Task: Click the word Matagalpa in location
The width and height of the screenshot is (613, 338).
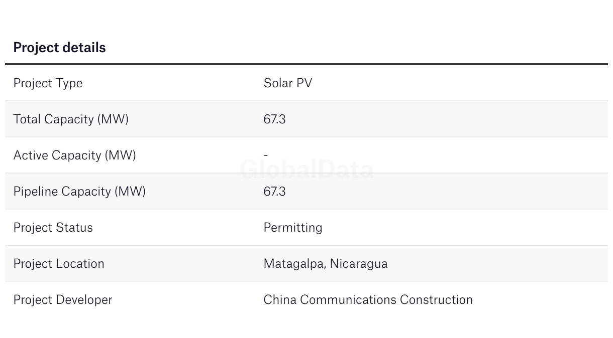Action: [x=294, y=264]
